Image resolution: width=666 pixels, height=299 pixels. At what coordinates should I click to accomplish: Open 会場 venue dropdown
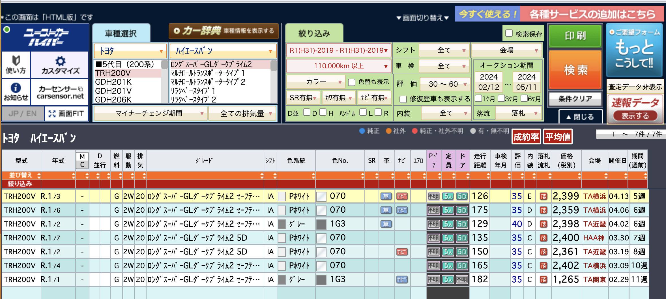pos(507,50)
